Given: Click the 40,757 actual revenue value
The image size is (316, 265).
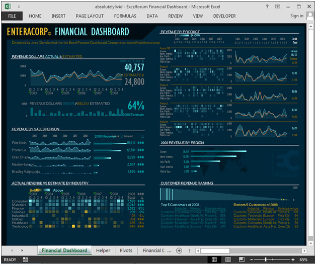Looking at the screenshot, I should click(134, 67).
